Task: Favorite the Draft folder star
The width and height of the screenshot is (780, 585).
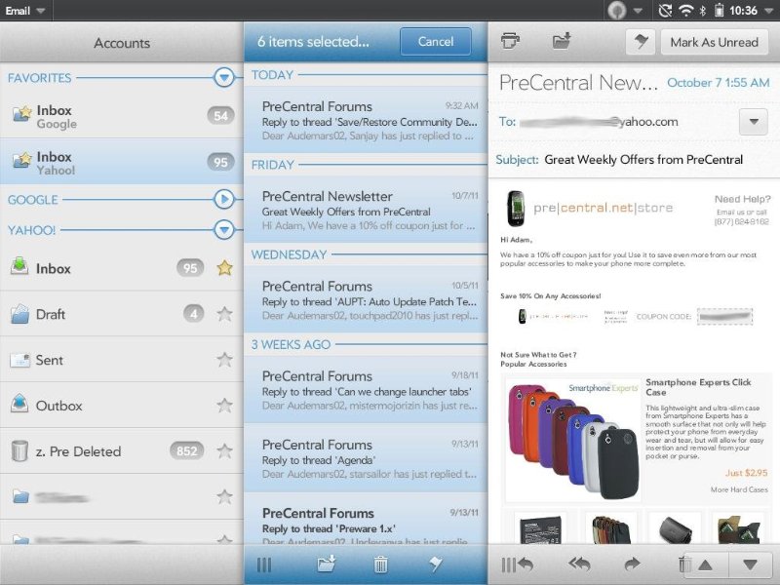Action: 225,313
